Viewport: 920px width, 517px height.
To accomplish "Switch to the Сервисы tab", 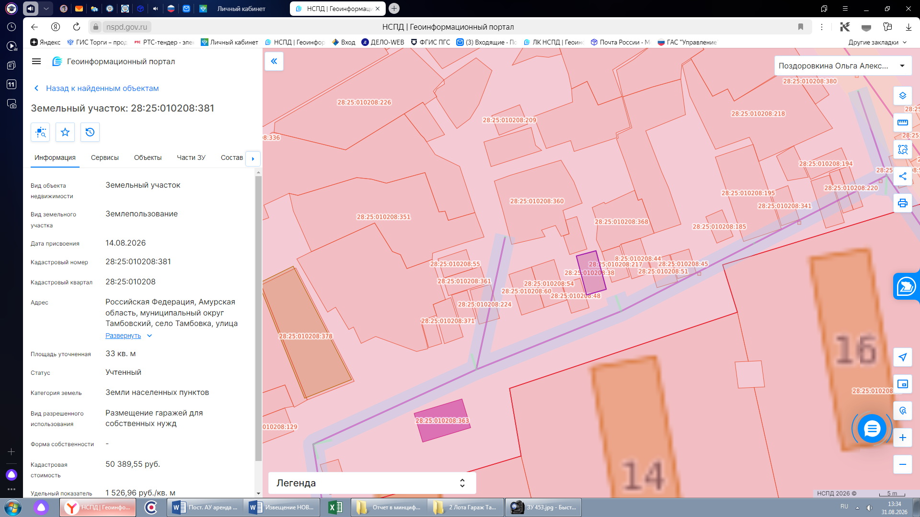I will [105, 157].
